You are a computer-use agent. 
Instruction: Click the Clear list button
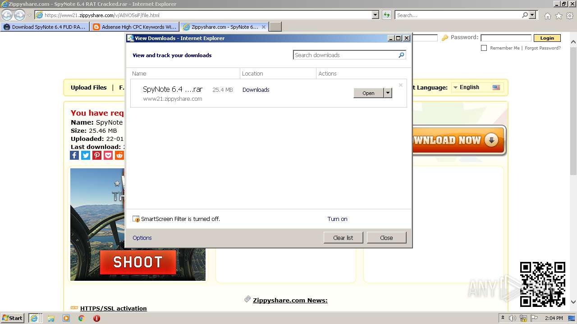tap(343, 238)
